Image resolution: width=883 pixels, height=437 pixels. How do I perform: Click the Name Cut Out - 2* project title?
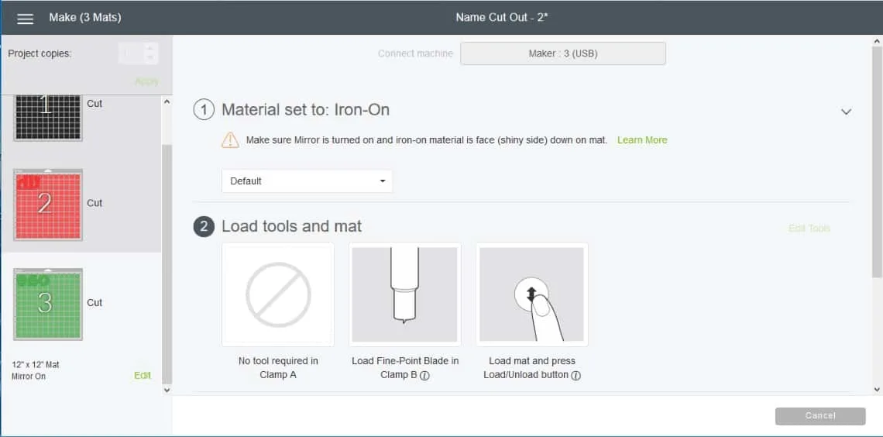point(502,18)
